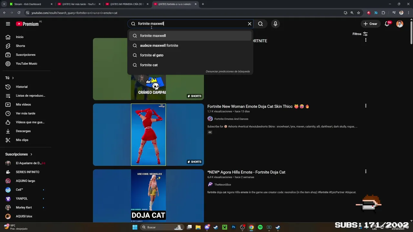This screenshot has width=413, height=232.
Task: Open the notifications bell
Action: (x=387, y=24)
